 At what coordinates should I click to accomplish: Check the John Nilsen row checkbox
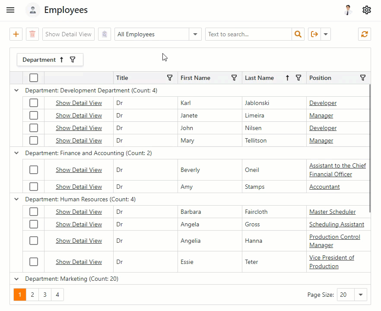pyautogui.click(x=34, y=128)
